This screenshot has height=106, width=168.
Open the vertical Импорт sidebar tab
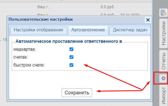(164, 95)
